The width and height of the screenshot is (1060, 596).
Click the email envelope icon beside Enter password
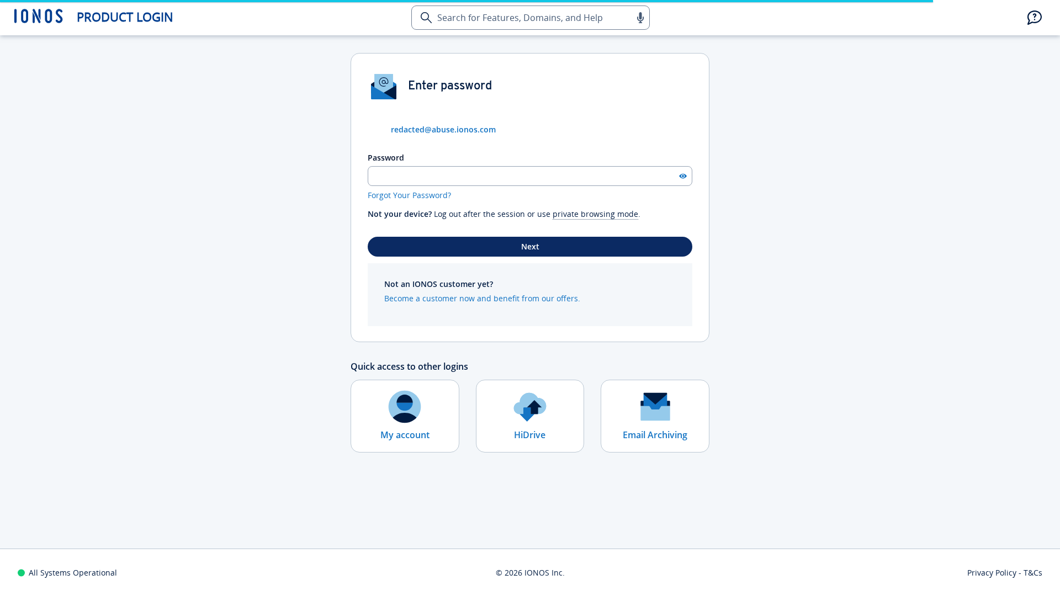click(x=384, y=86)
